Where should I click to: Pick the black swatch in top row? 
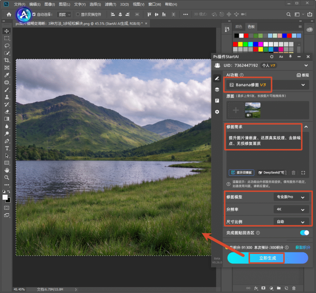(x=237, y=36)
